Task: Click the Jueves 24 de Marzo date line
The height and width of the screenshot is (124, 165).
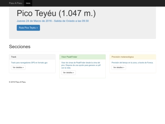Action: tap(53, 21)
